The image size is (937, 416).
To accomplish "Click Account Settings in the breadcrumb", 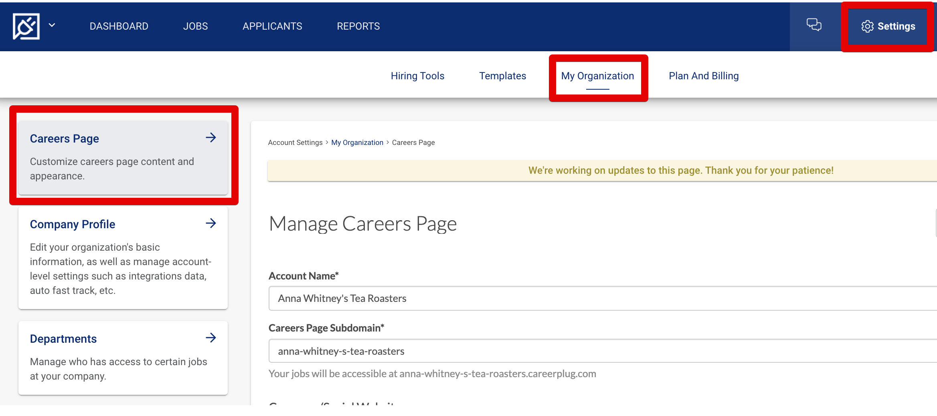I will click(x=295, y=143).
